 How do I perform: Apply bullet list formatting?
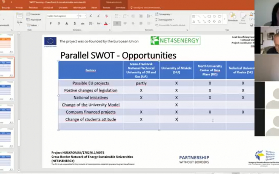pyautogui.click(x=116, y=16)
